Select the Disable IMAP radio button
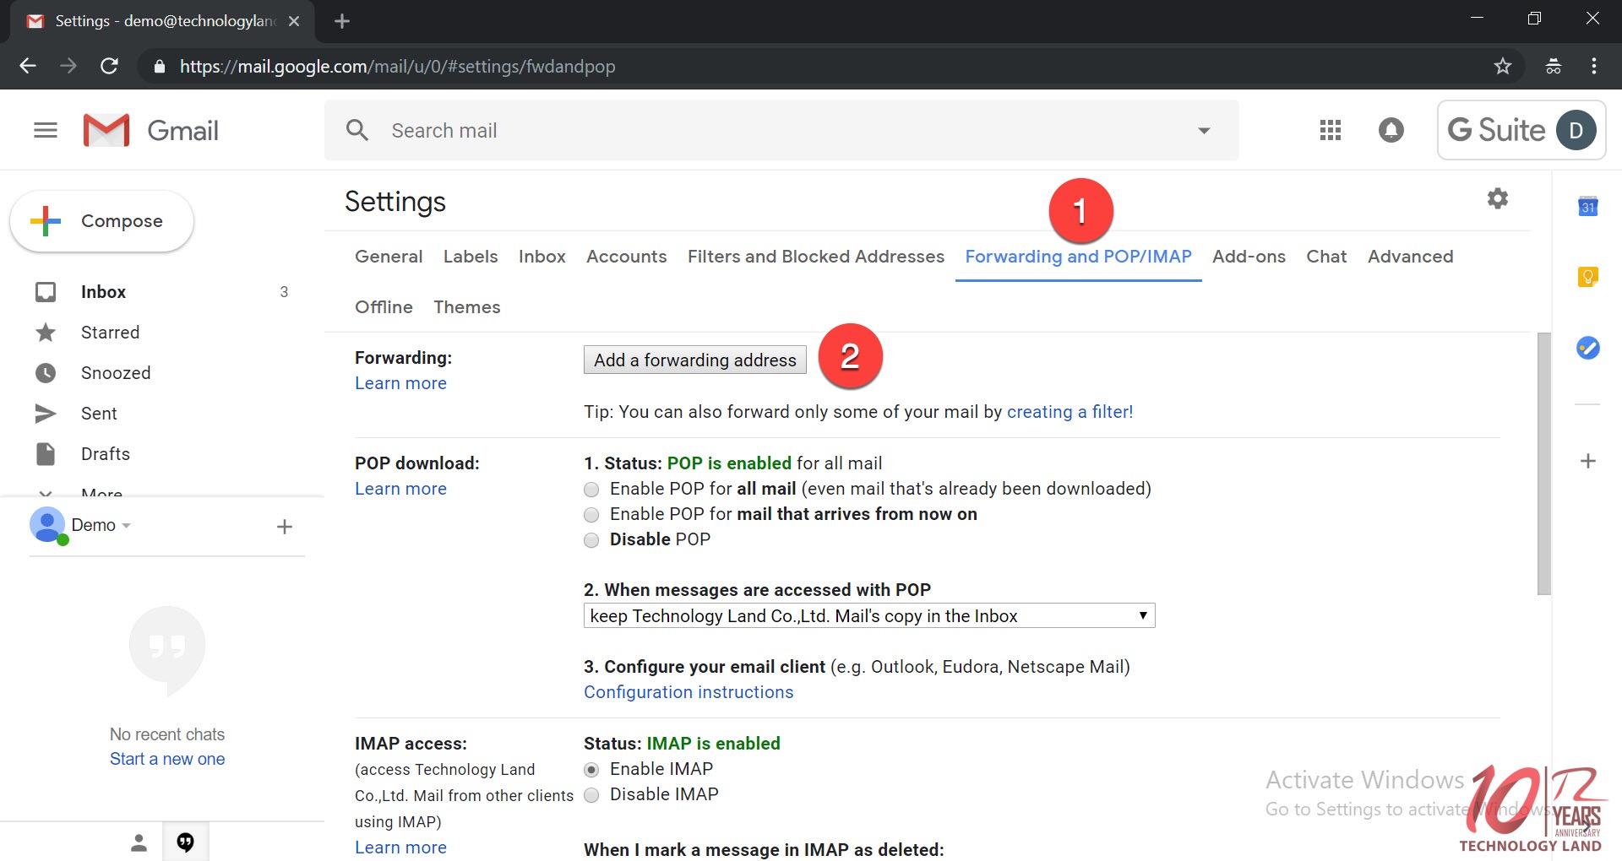1622x861 pixels. coord(591,795)
